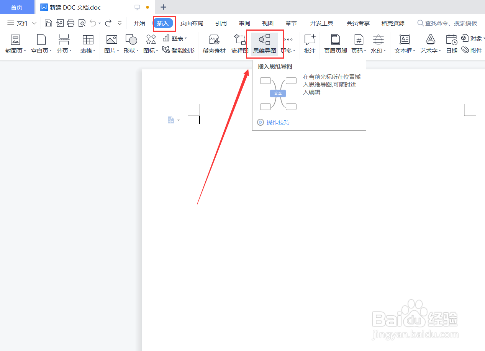This screenshot has width=485, height=351.
Task: Insert a shape (形状)
Action: point(131,44)
